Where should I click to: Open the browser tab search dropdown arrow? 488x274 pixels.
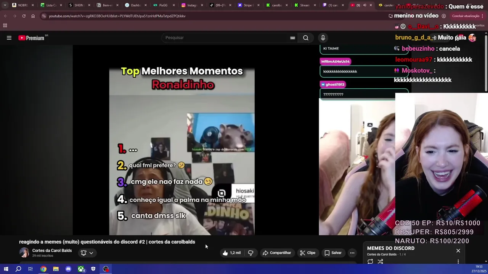(5, 5)
